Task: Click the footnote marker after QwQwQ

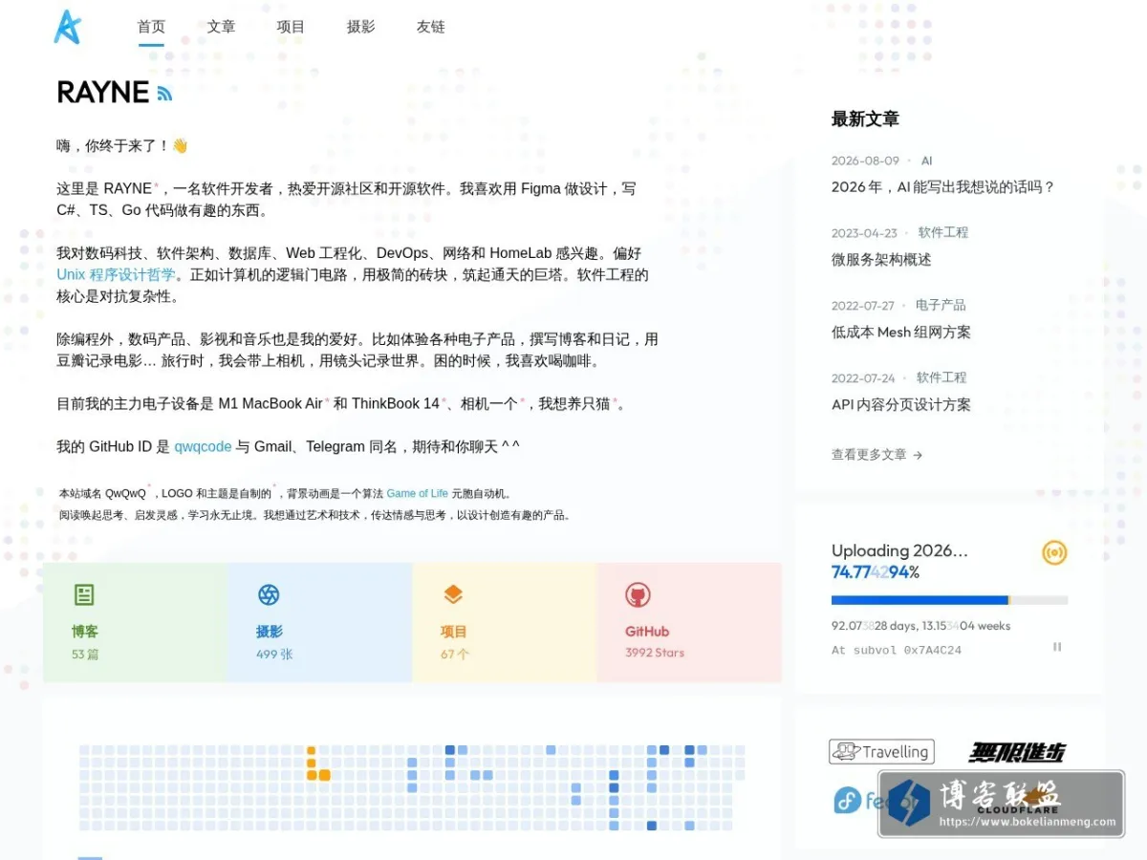Action: (150, 487)
